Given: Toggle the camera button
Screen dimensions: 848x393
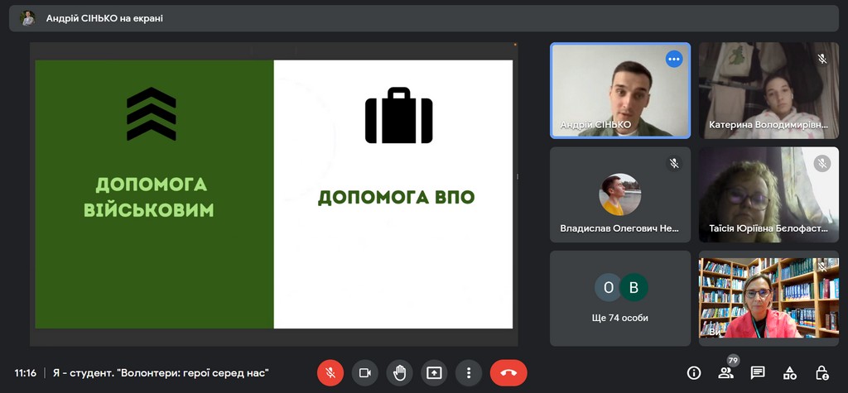Looking at the screenshot, I should (x=364, y=373).
